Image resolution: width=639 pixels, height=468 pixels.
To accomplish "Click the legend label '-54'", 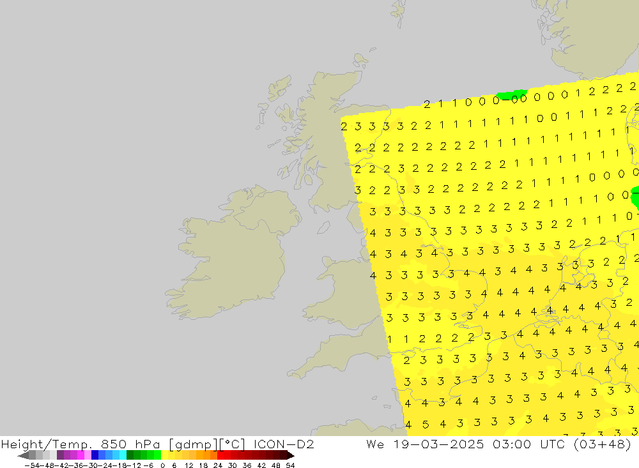I will (x=32, y=465).
